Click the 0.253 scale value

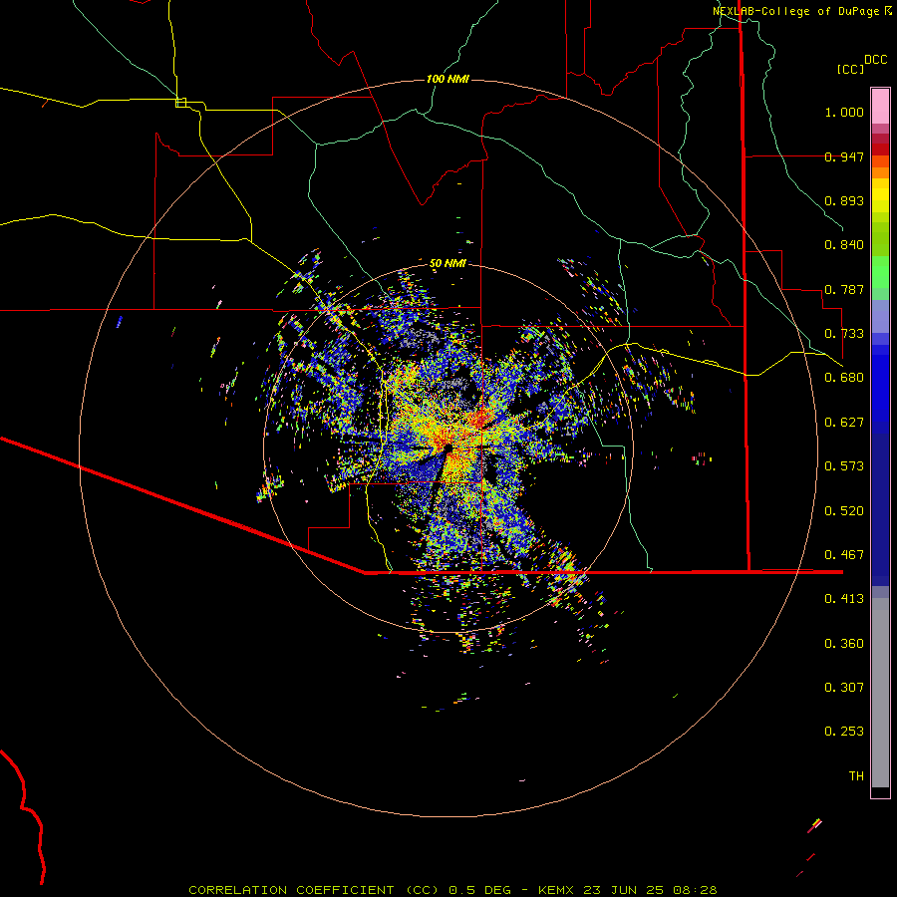click(x=844, y=732)
